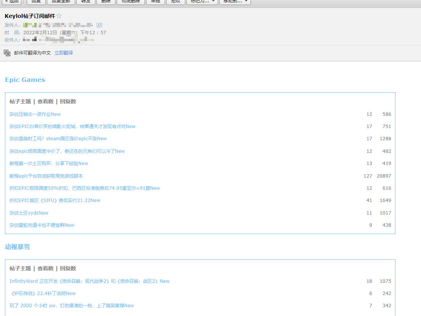
Task: Click 1075 in the InfinityWard row
Action: 385,281
